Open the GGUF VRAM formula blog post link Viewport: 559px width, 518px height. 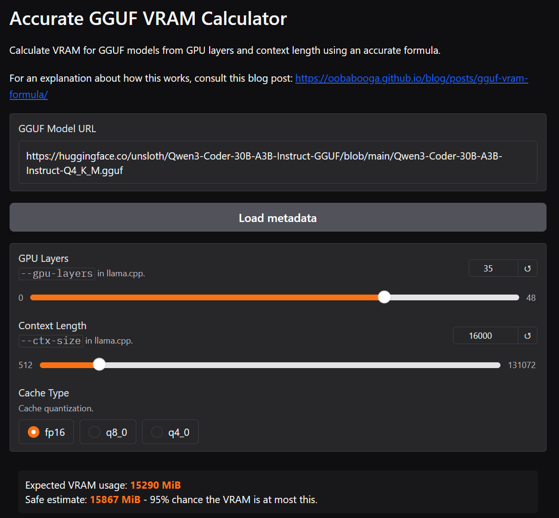coord(411,78)
